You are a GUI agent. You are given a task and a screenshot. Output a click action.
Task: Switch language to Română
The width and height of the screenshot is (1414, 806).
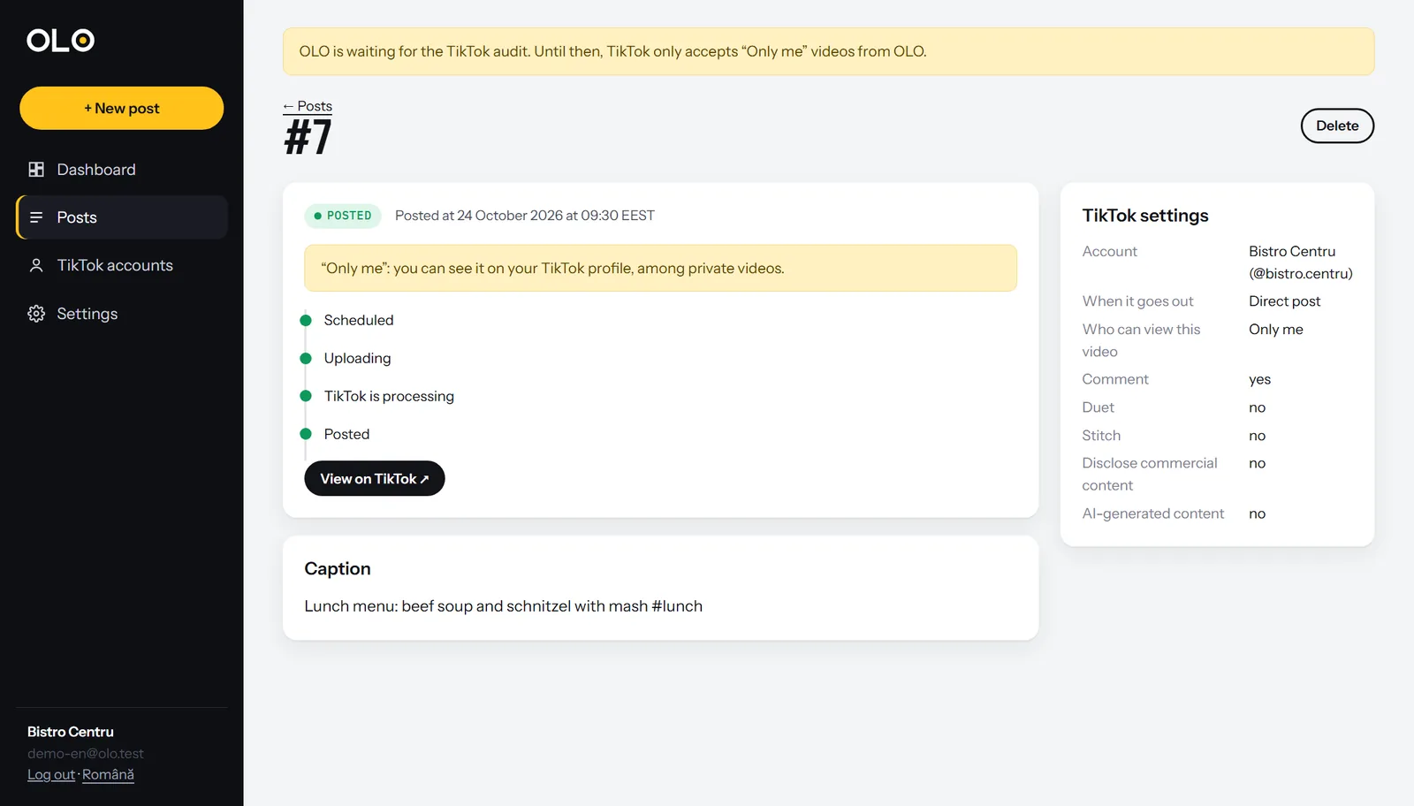click(x=108, y=774)
